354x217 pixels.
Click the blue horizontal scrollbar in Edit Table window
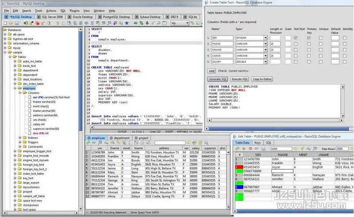click(x=295, y=211)
